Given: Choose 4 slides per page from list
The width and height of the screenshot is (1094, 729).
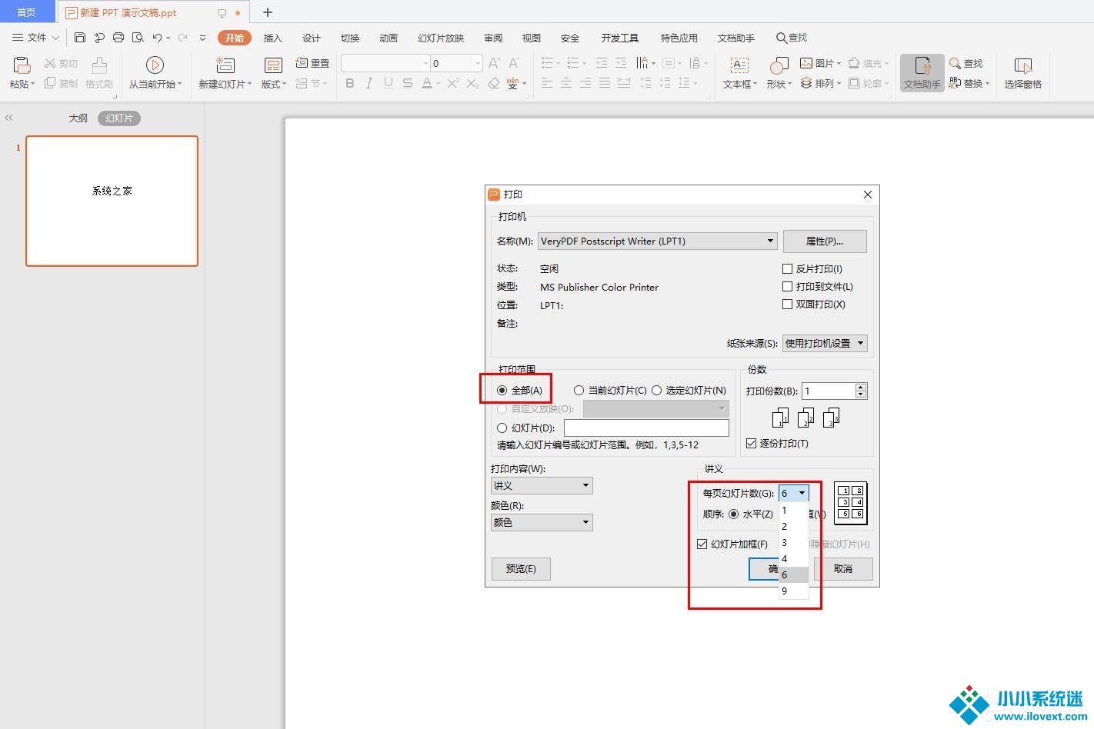Looking at the screenshot, I should coord(794,558).
